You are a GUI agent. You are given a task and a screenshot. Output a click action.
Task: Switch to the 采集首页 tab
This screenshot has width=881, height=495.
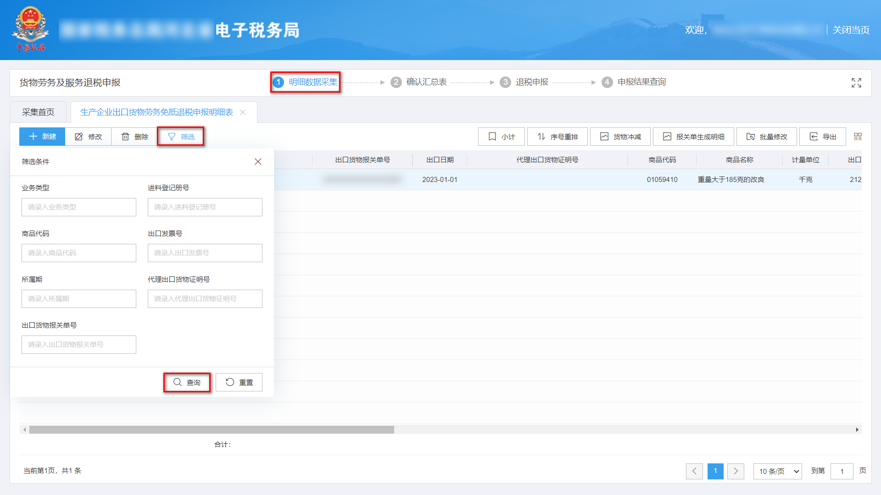tap(39, 111)
